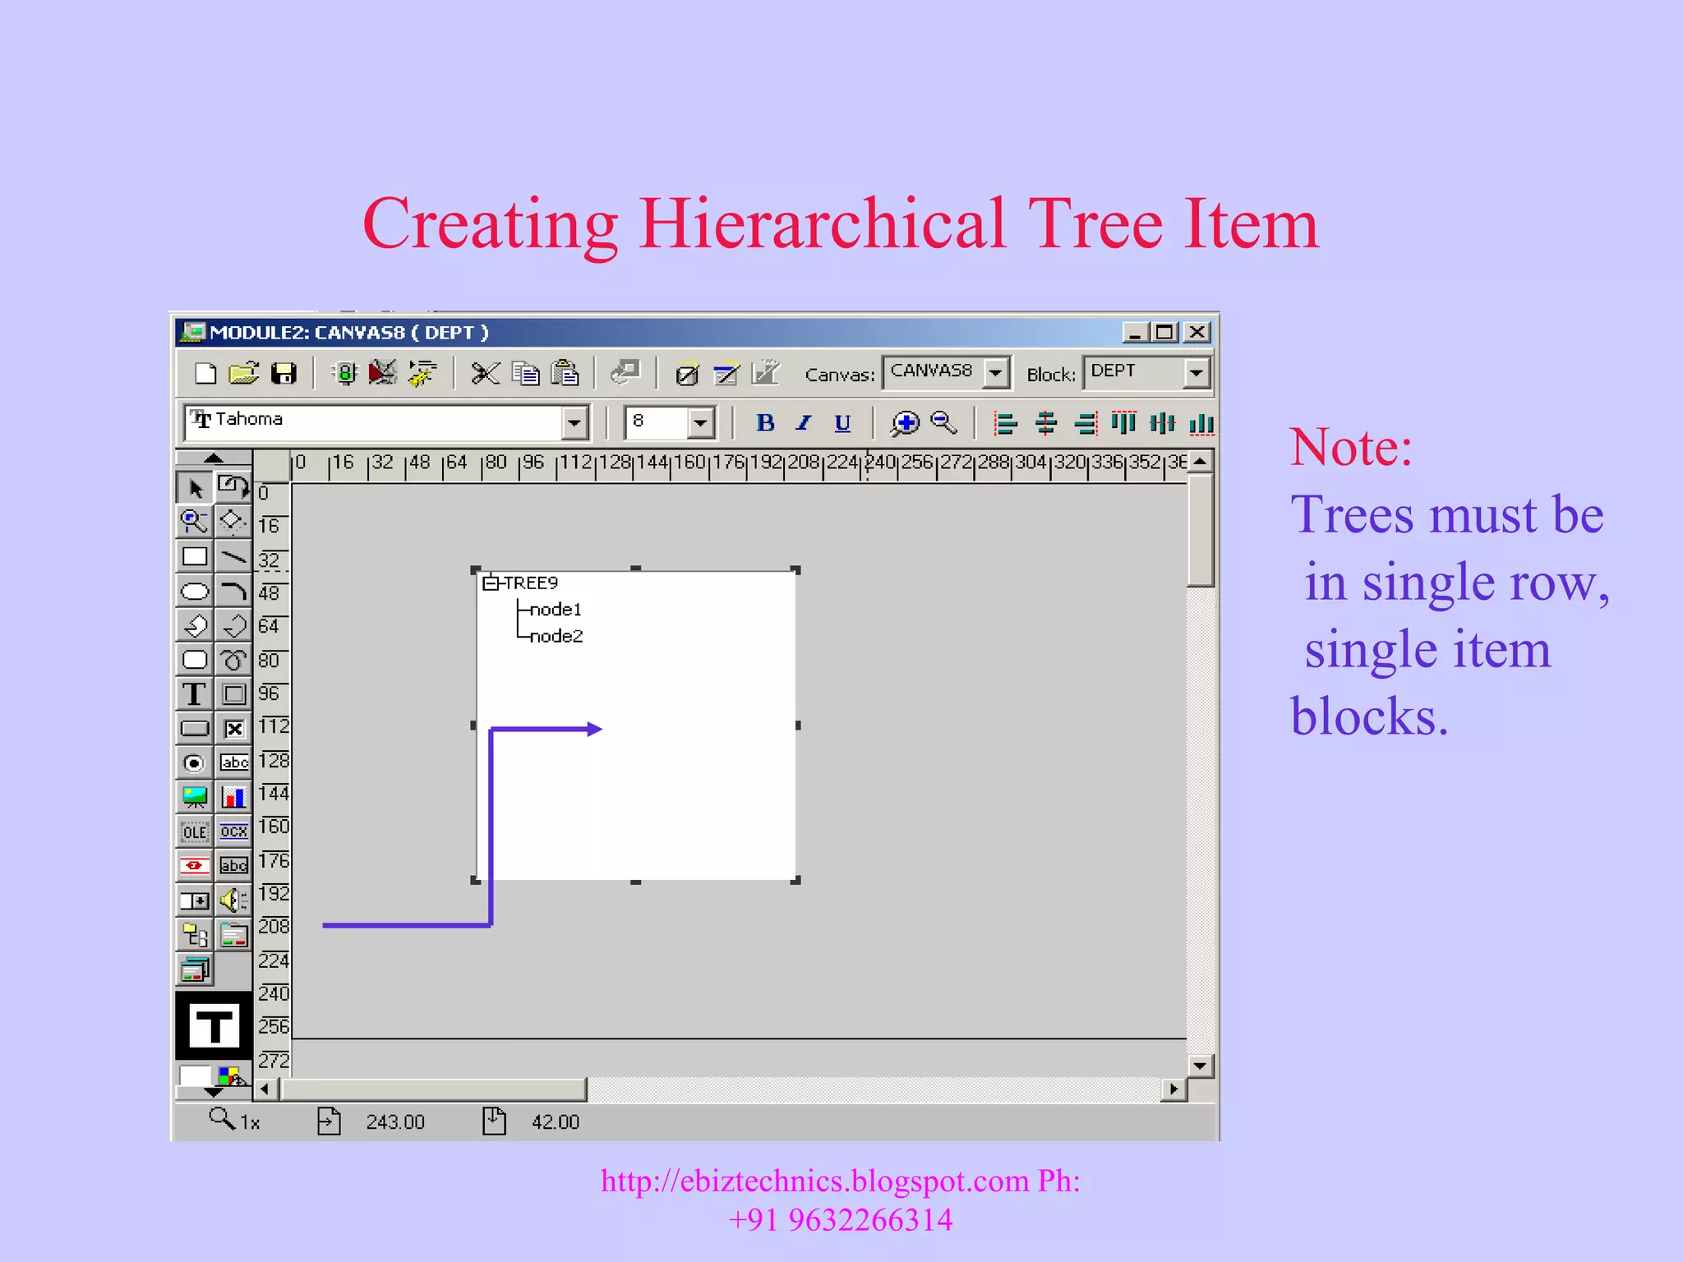Toggle Bold formatting
The image size is (1683, 1262).
(x=765, y=423)
